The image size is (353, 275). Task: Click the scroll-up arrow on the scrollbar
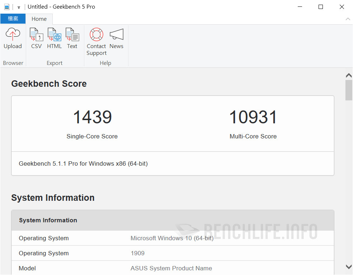(348, 75)
